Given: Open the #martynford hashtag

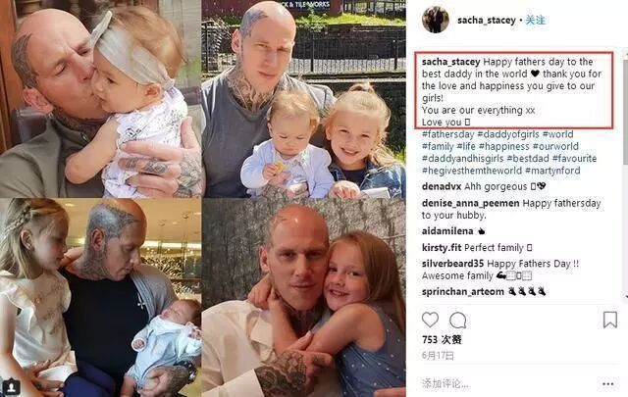Looking at the screenshot, I should (x=552, y=171).
